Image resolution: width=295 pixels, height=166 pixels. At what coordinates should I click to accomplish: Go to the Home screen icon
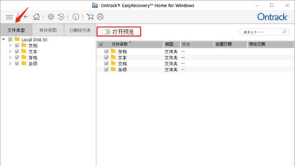36,17
